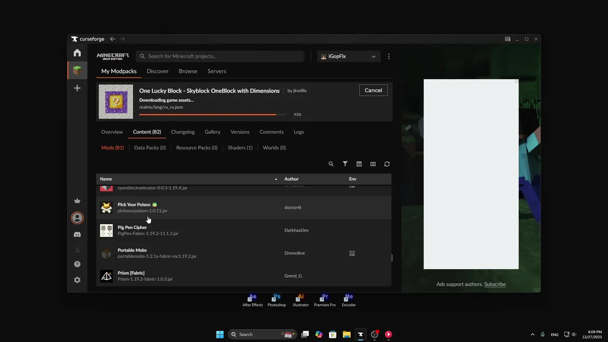608x342 pixels.
Task: Click author doctor4t
Action: point(293,208)
